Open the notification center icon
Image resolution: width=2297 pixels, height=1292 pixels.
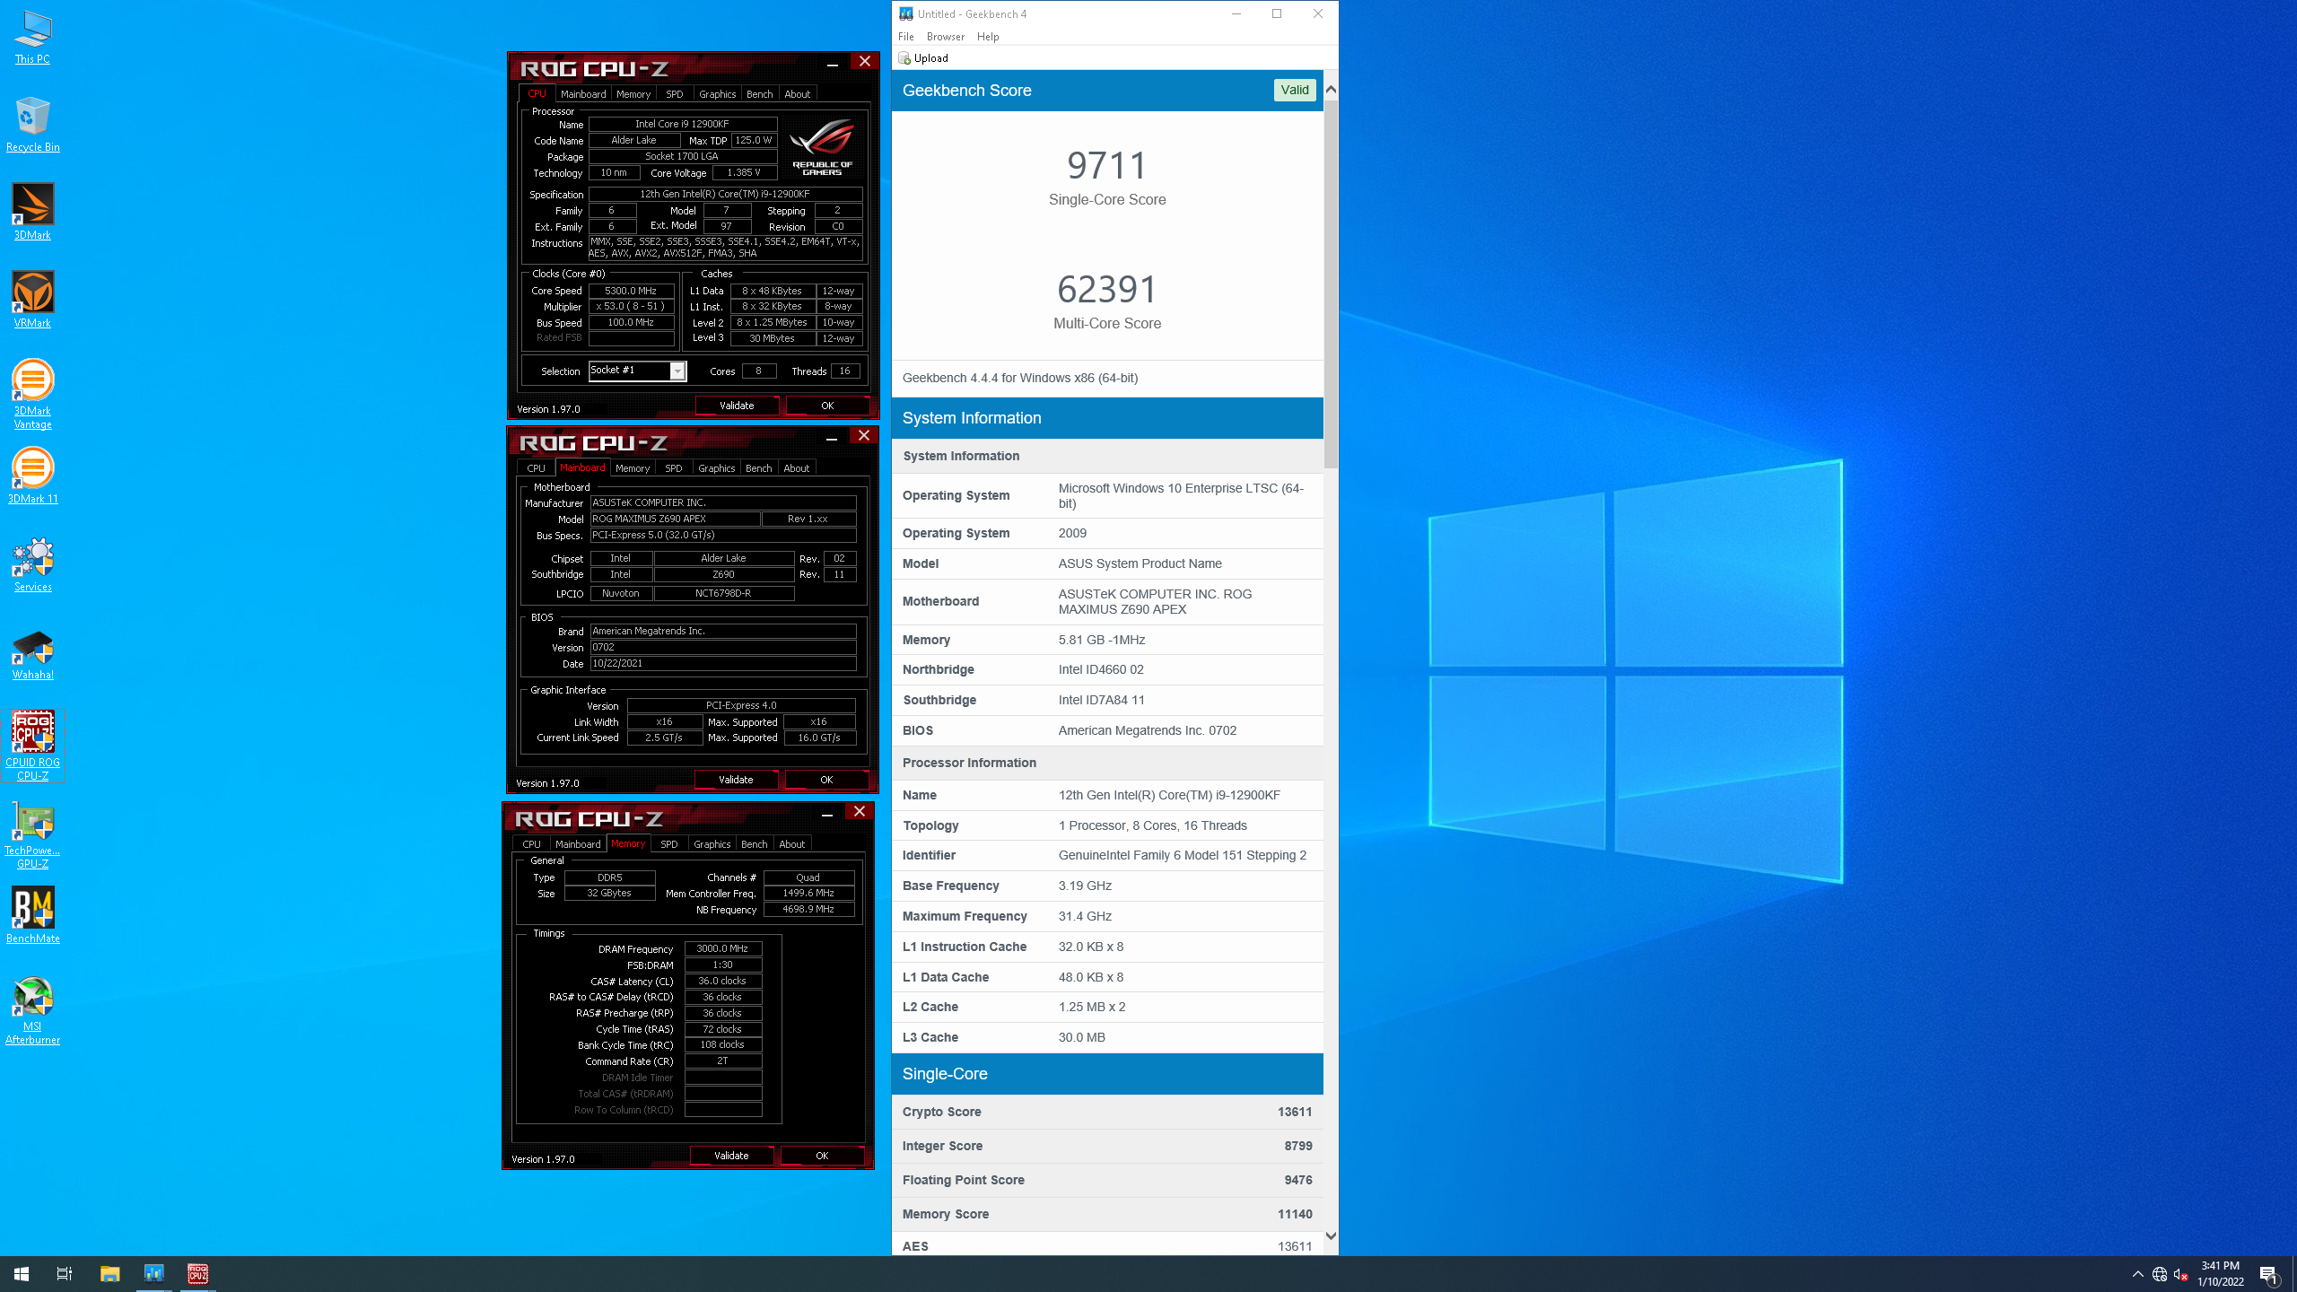2269,1274
